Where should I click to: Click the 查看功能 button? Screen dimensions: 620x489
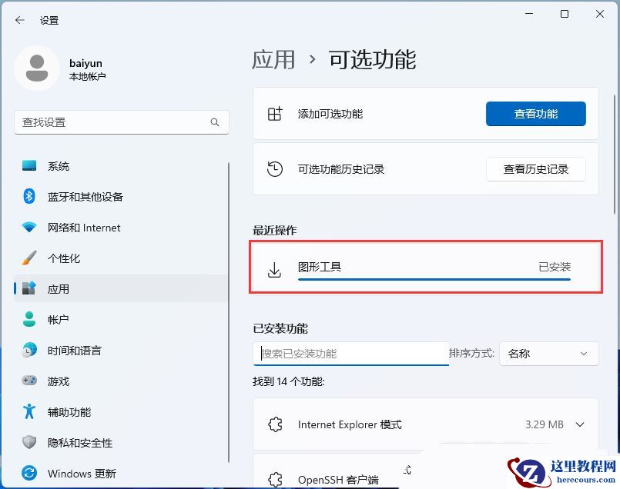coord(535,113)
